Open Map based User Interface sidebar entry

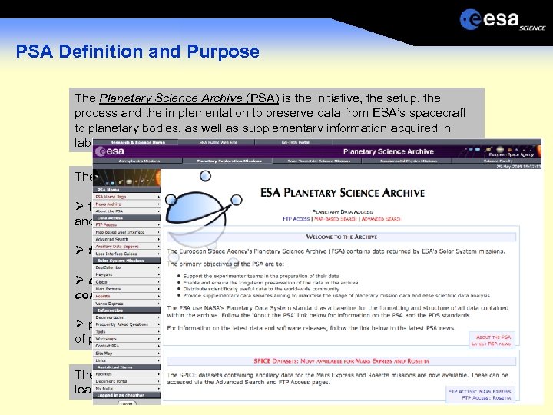tap(127, 232)
